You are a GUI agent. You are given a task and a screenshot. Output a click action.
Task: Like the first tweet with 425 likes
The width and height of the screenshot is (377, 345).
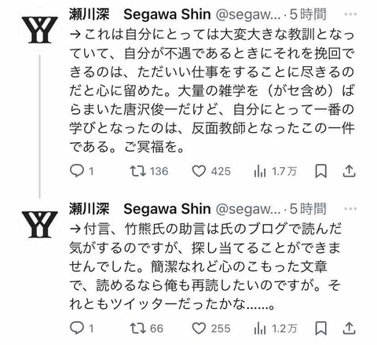pyautogui.click(x=211, y=171)
